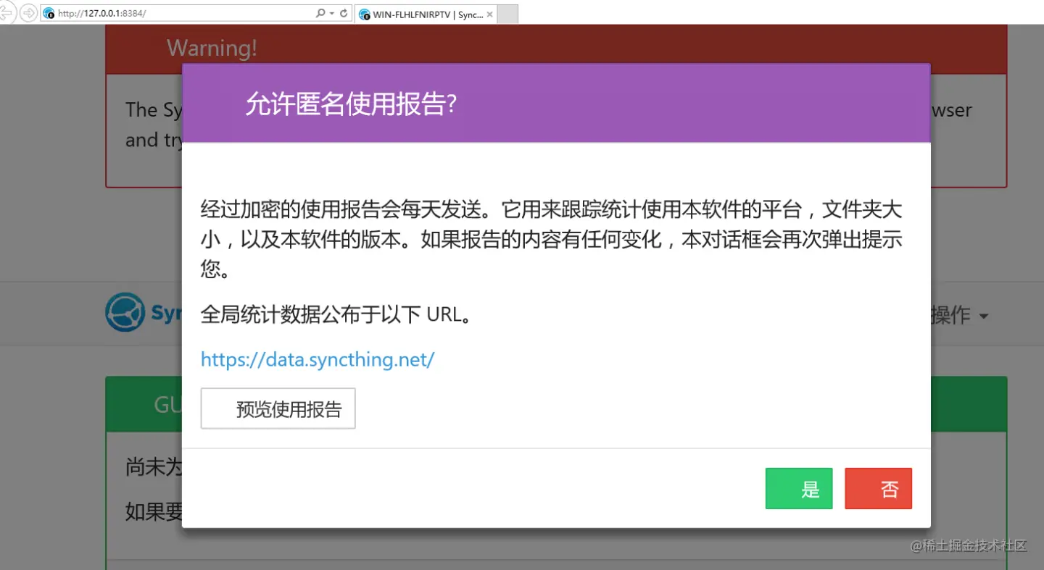
Task: Click the text 全局统计数据公布于以下 URL。
Action: click(x=336, y=315)
